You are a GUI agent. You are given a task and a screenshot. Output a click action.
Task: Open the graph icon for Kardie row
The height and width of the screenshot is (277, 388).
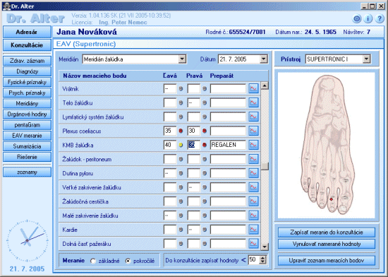tap(253, 230)
